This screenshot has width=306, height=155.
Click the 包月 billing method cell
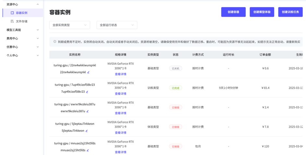[198, 147]
